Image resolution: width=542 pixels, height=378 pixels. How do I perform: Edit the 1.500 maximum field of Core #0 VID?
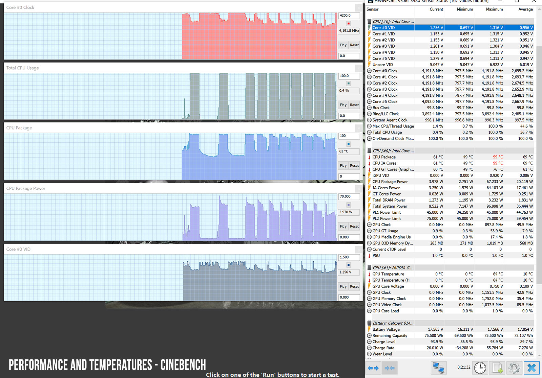pyautogui.click(x=349, y=257)
